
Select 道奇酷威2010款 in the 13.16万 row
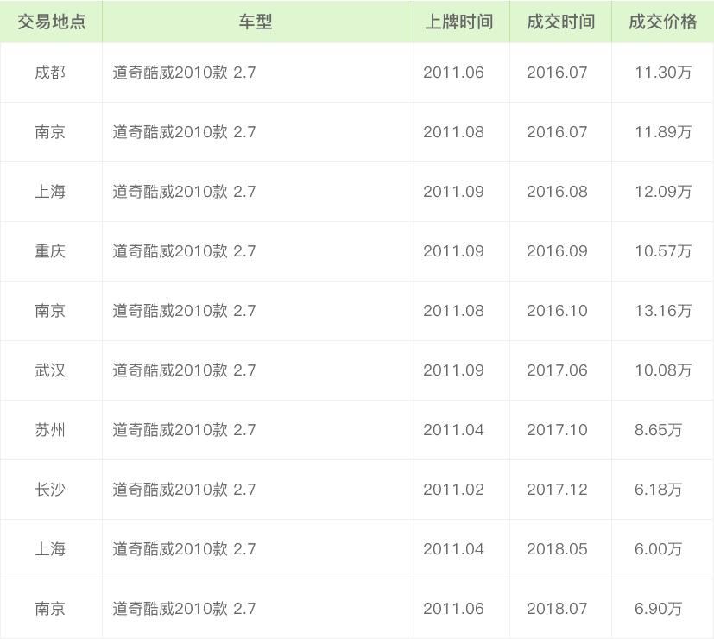pos(170,311)
